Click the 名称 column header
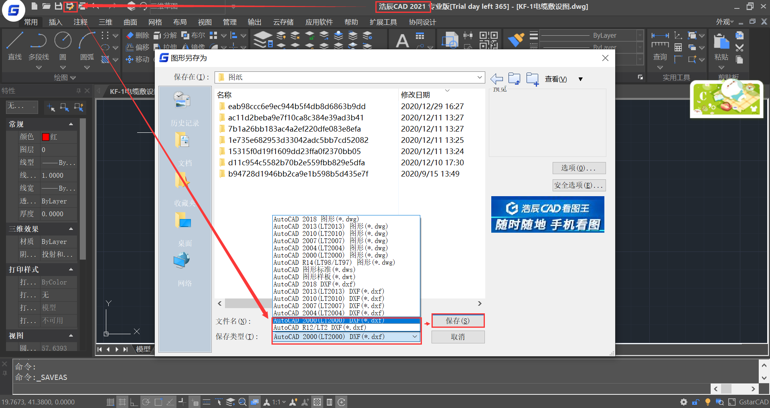This screenshot has height=408, width=770. (x=225, y=95)
